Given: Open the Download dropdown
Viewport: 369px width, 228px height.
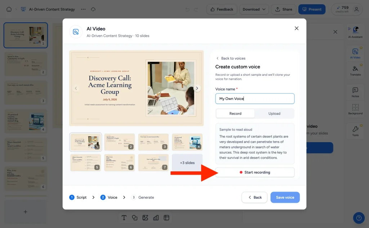Looking at the screenshot, I should point(254,9).
